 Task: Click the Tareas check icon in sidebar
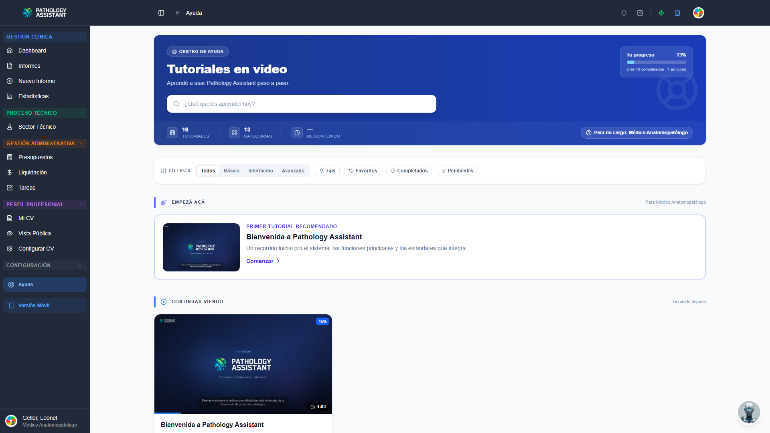[x=10, y=188]
